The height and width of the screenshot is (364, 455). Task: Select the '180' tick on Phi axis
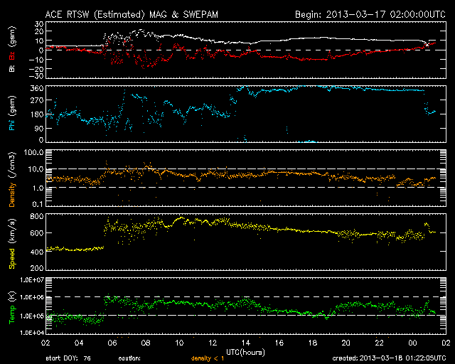click(x=37, y=114)
